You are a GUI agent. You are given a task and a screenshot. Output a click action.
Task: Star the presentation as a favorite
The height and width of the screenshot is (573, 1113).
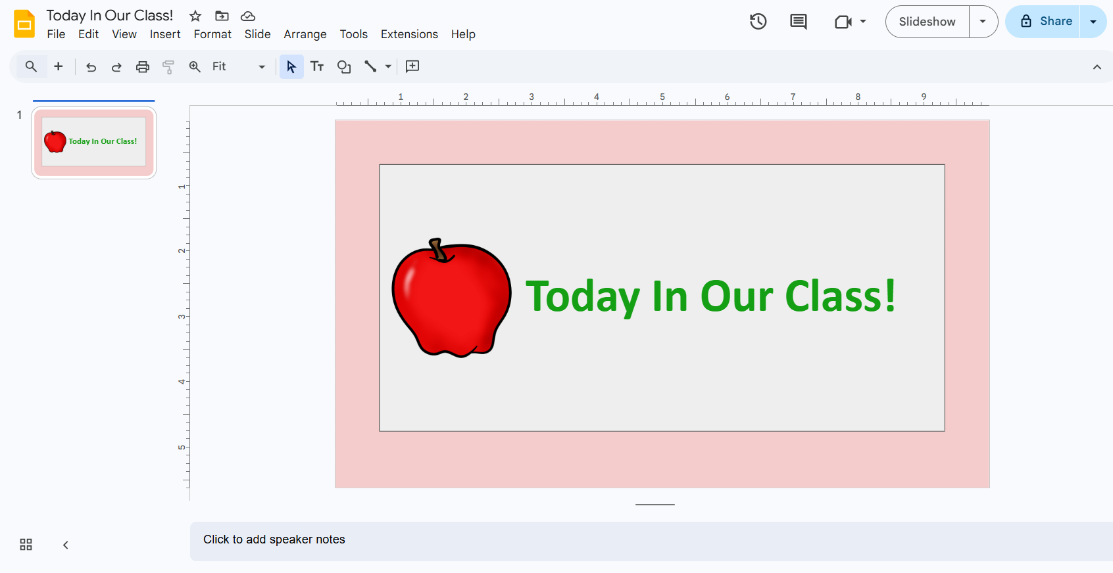coord(195,16)
